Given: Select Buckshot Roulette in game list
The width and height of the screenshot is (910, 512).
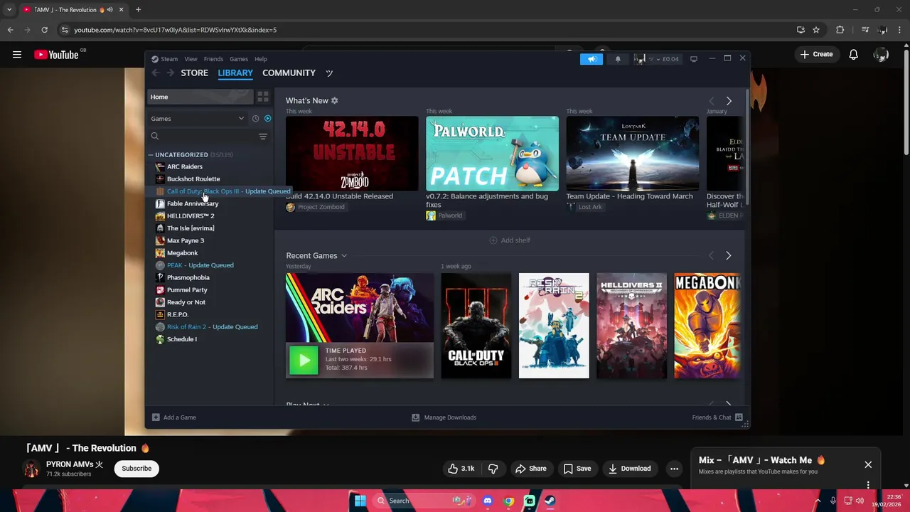Looking at the screenshot, I should [193, 179].
